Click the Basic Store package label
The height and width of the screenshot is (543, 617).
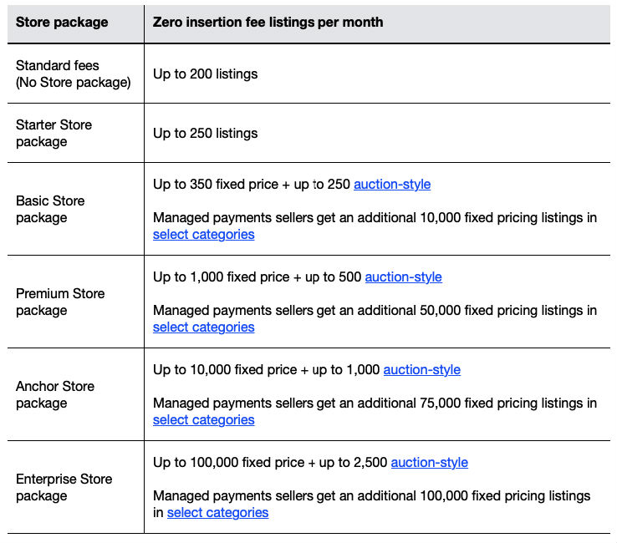(x=50, y=209)
